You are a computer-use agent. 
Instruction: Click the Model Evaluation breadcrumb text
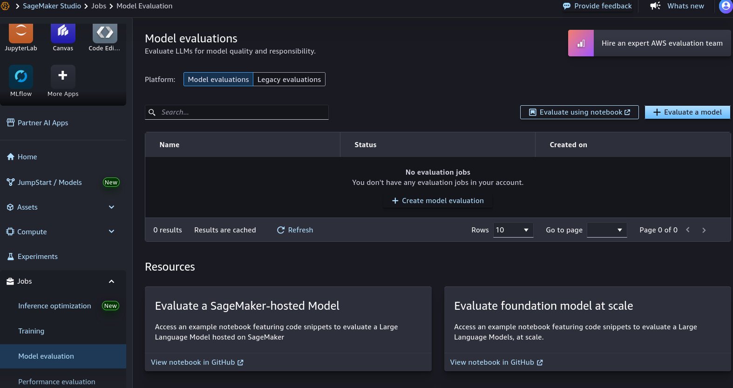pyautogui.click(x=144, y=6)
